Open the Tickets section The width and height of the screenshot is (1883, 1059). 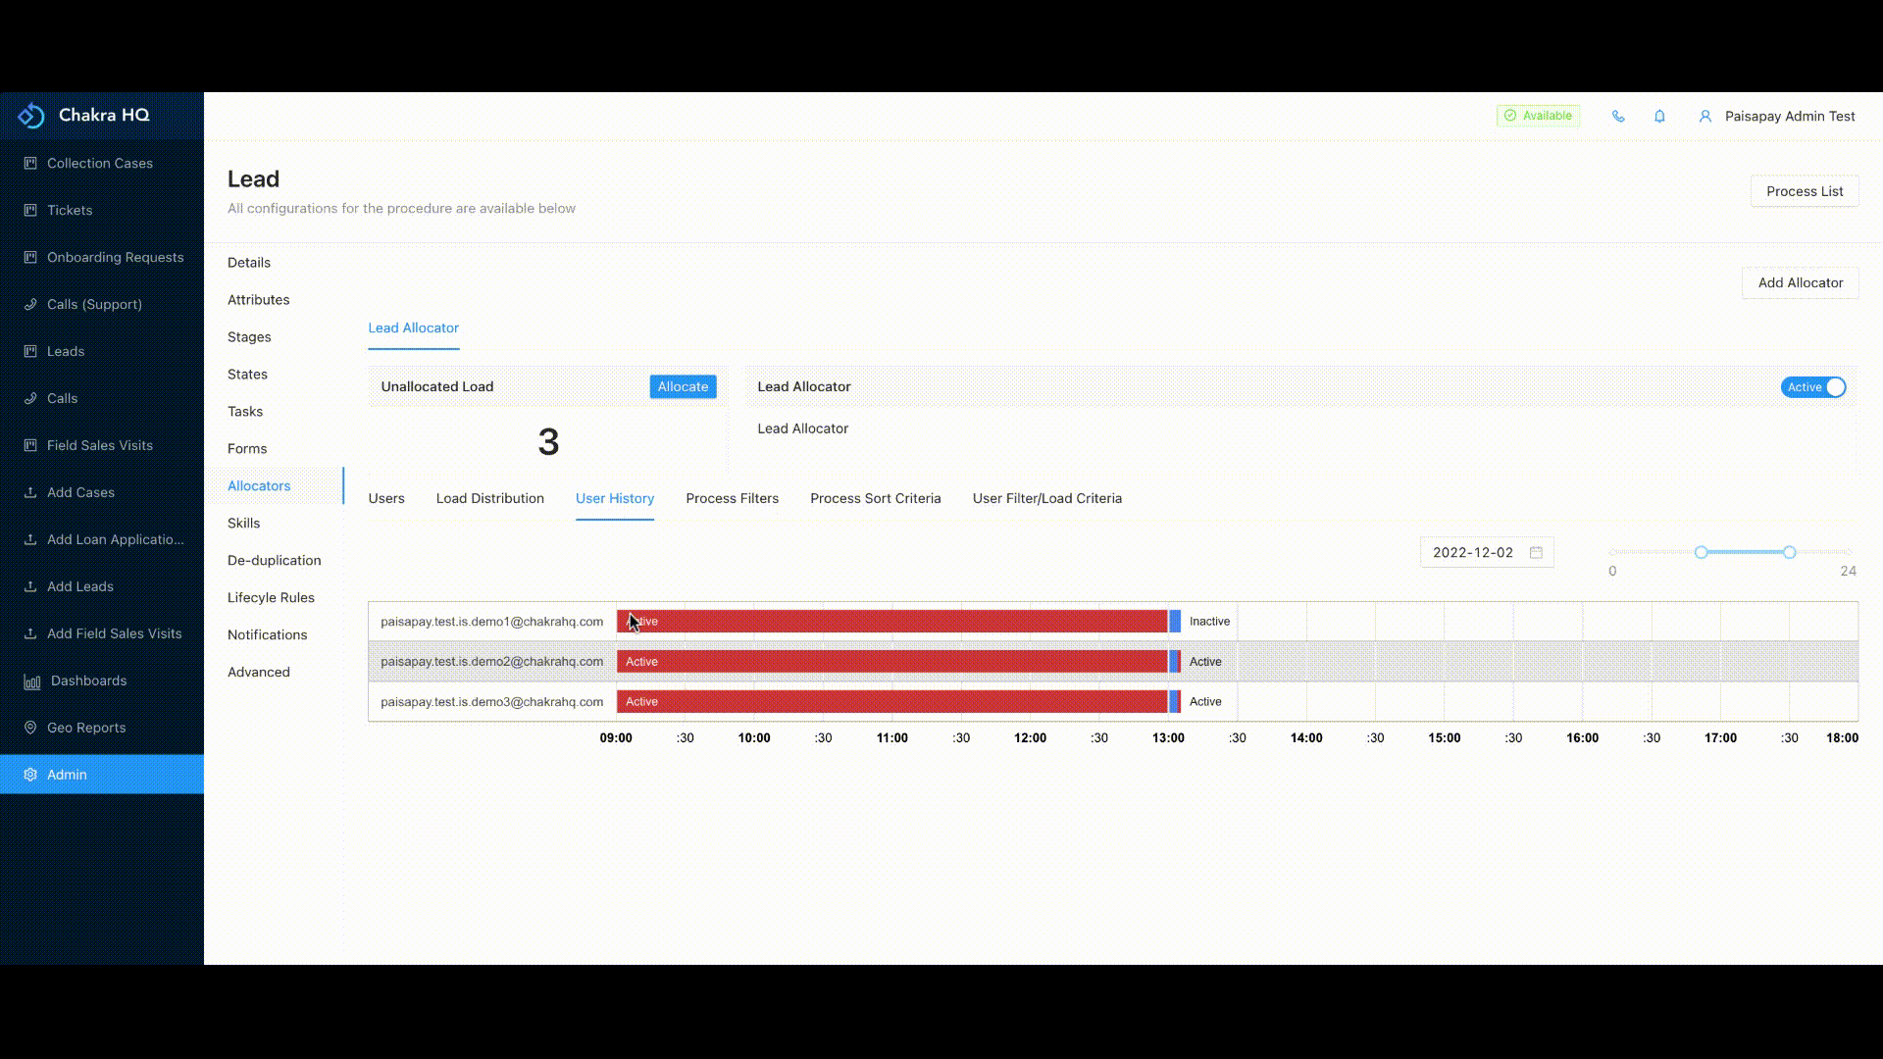coord(69,210)
